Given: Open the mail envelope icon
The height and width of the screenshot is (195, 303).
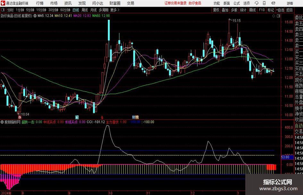Looking at the screenshot, I should click(x=273, y=3).
